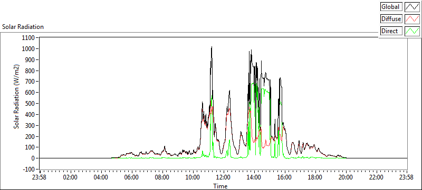This screenshot has height=190, width=422.
Task: Click the 100 y-axis tick value
Action: [31, 147]
